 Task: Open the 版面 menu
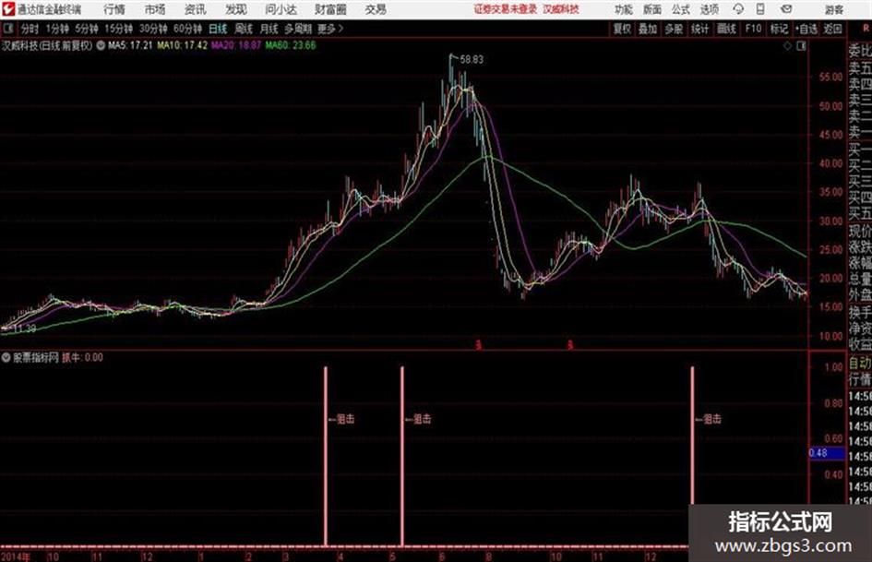[651, 9]
